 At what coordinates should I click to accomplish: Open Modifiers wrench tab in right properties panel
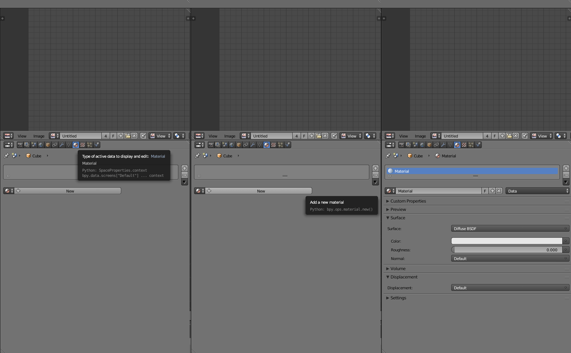click(x=443, y=145)
